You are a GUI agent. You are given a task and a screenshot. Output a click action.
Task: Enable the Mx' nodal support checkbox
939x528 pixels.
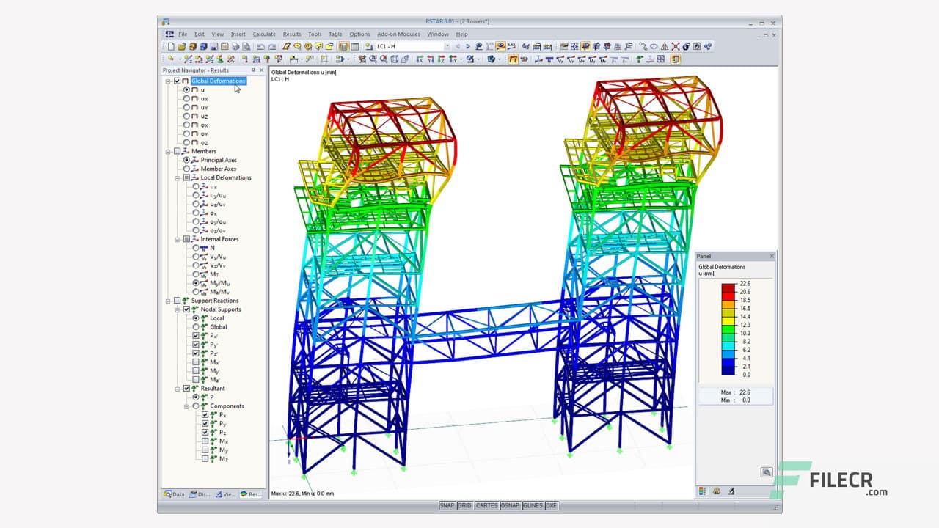coord(196,362)
